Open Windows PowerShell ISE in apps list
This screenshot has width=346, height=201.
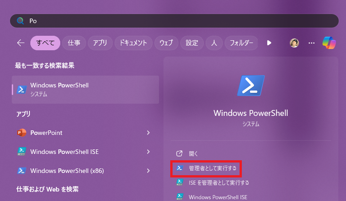pyautogui.click(x=86, y=152)
